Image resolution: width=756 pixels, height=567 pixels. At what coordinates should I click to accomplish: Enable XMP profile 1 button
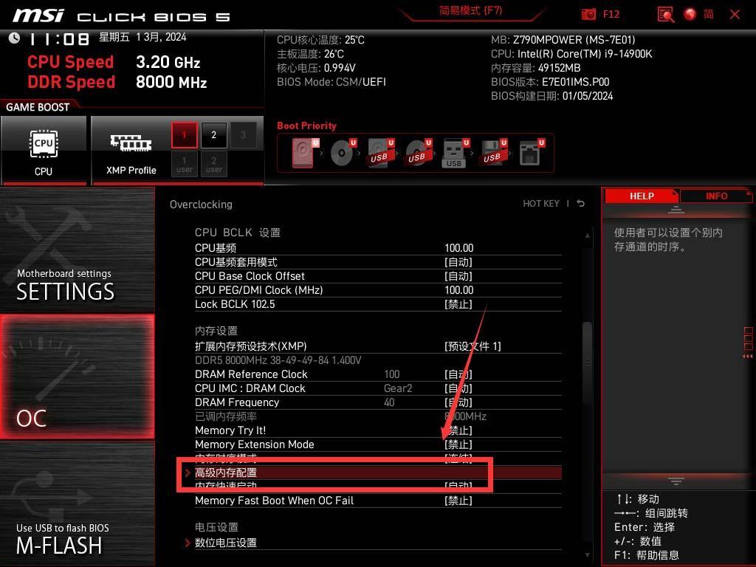click(x=184, y=135)
